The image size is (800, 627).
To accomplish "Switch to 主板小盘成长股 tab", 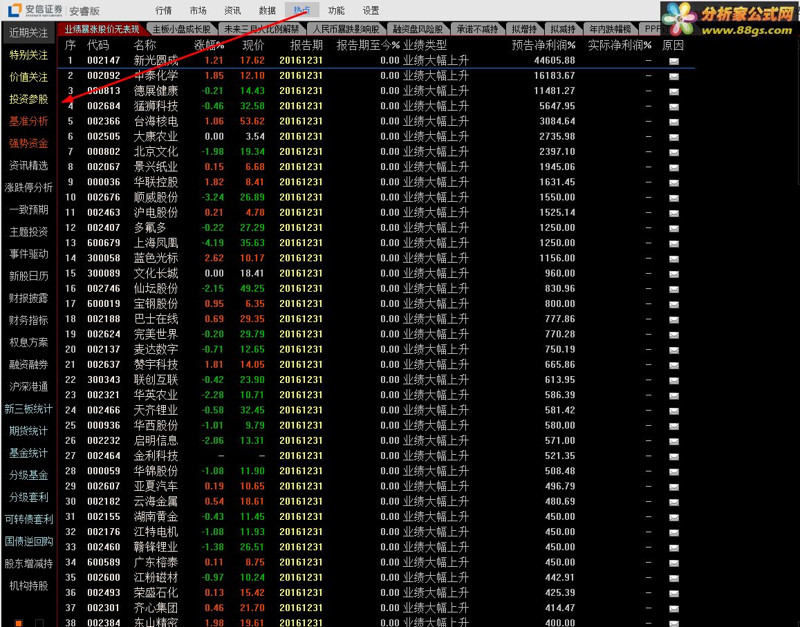I will pyautogui.click(x=182, y=30).
